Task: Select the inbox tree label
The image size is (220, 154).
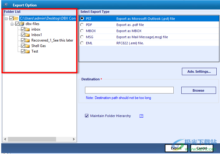Action: (x=36, y=29)
